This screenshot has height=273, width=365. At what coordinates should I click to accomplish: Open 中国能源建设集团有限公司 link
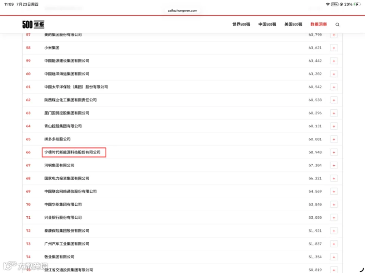point(67,61)
